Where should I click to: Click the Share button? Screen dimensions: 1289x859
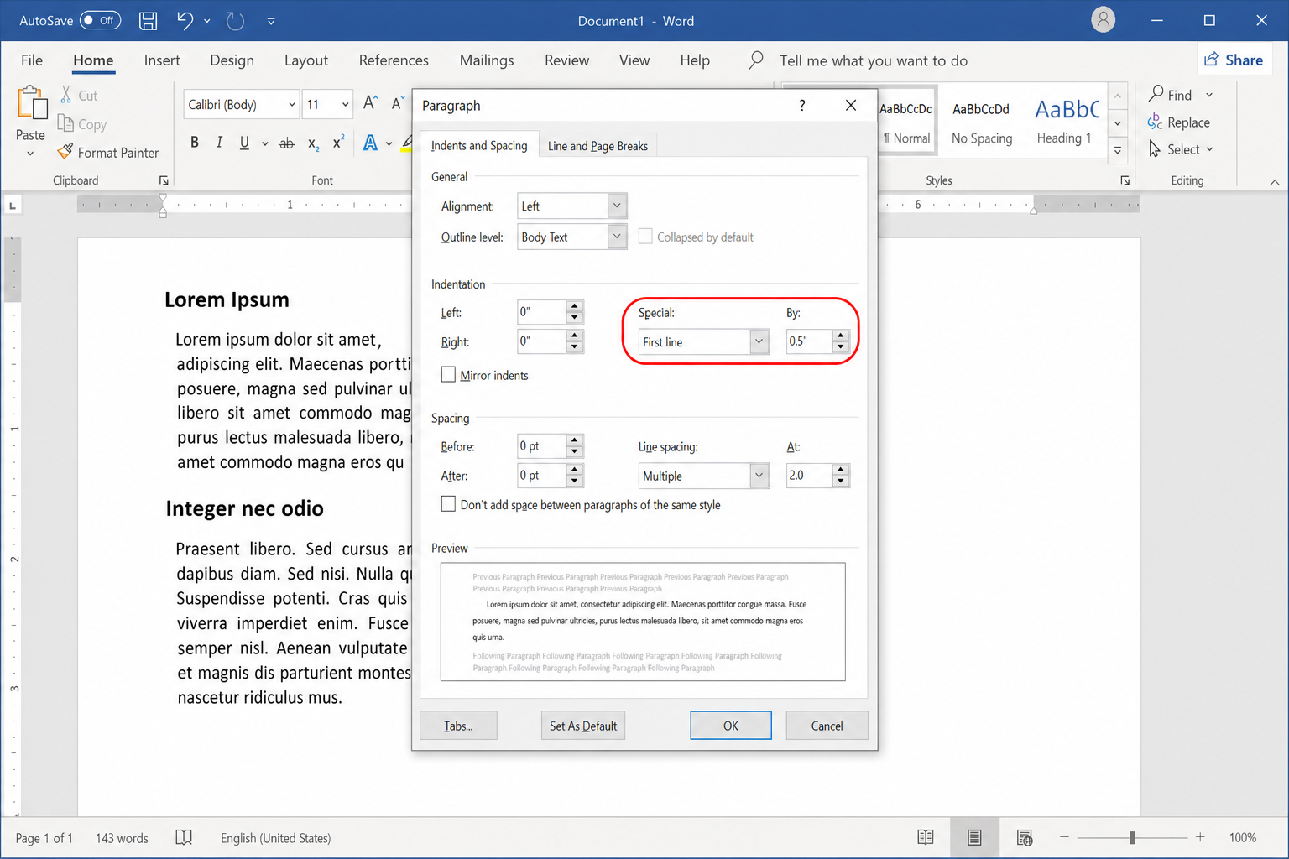click(1234, 60)
